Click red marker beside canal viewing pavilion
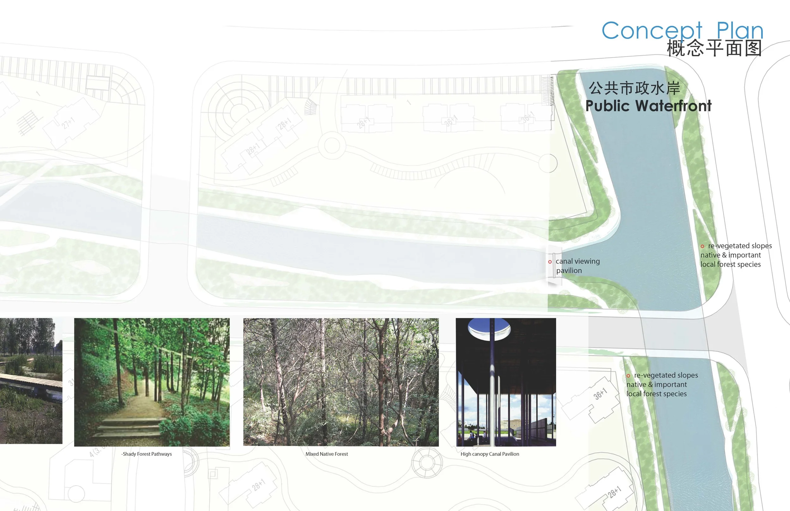The height and width of the screenshot is (511, 790). (x=550, y=262)
